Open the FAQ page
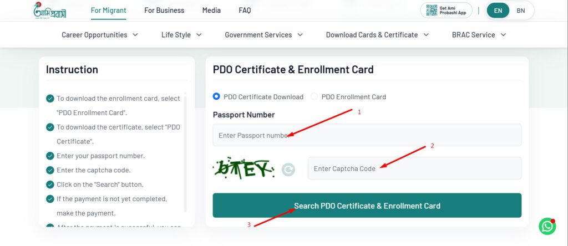Viewport: 568px width, 246px height. [245, 11]
